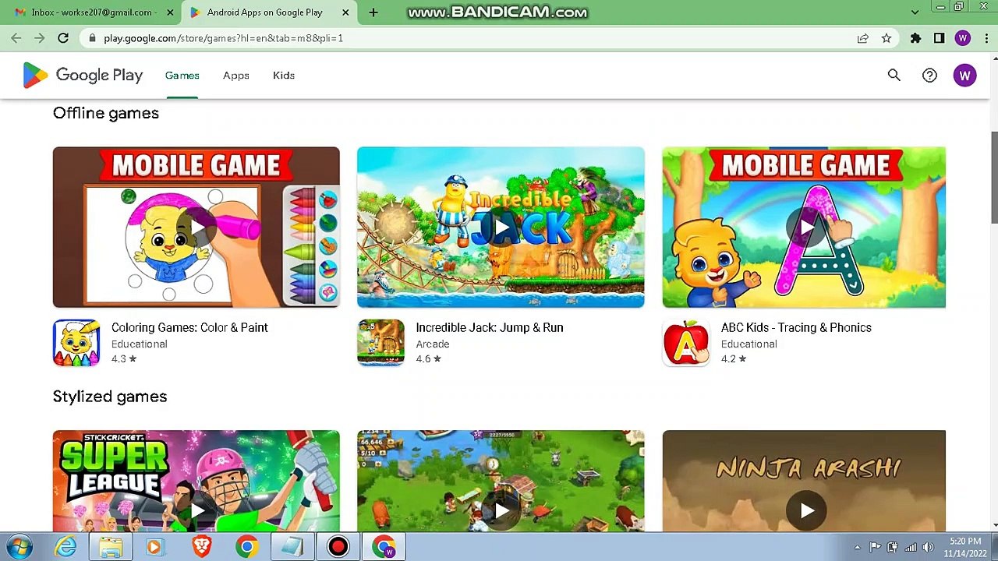Open the Windows Start menu
Viewport: 998px width, 561px height.
pyautogui.click(x=19, y=547)
